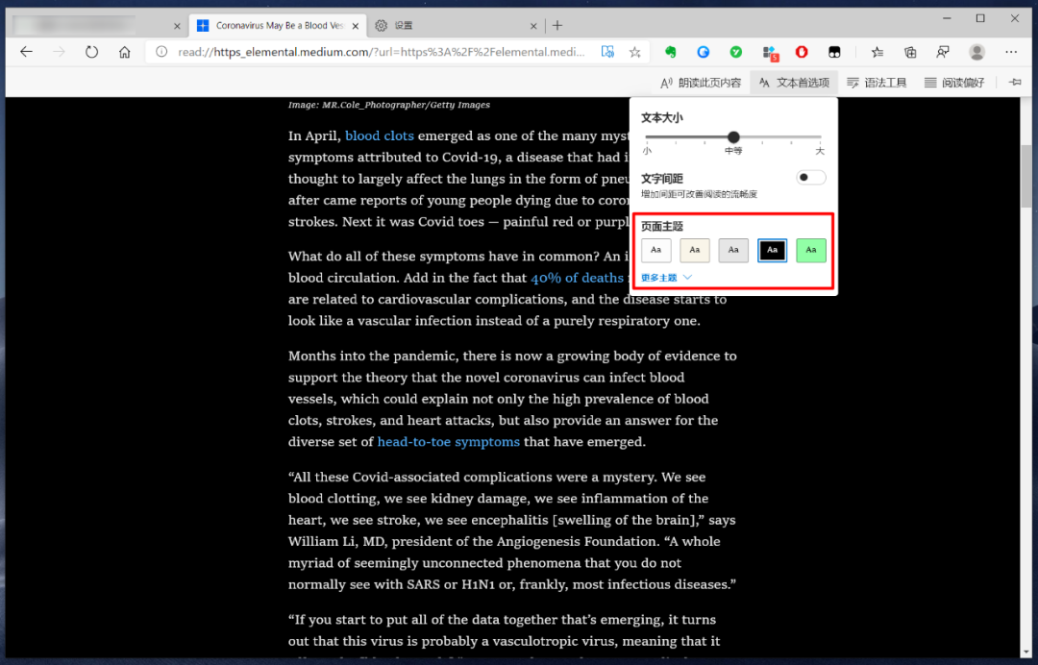
Task: Select the green page theme swatch
Action: (x=810, y=250)
